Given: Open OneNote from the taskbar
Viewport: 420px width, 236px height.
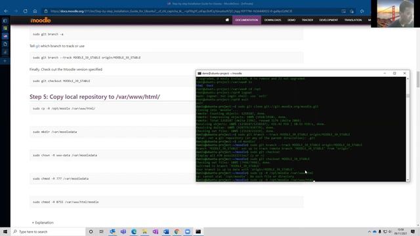Looking at the screenshot, I should 156,231.
